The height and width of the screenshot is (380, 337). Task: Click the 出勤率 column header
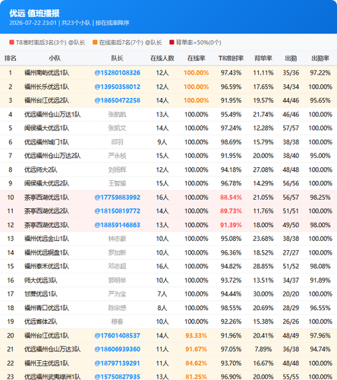point(320,59)
